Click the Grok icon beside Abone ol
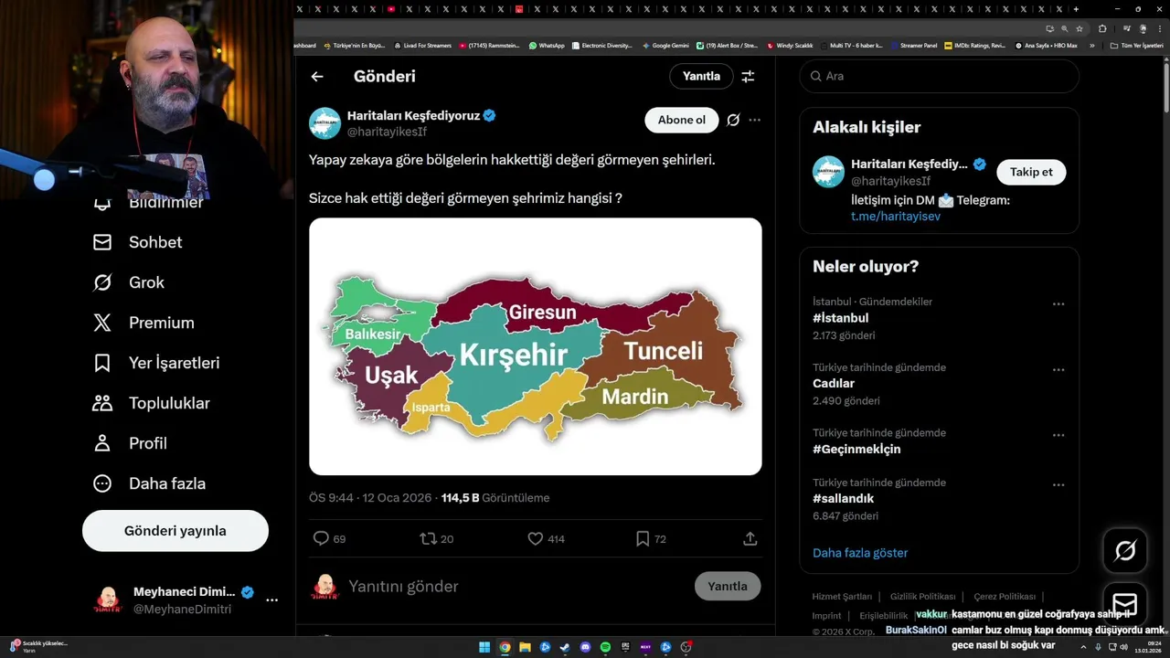Image resolution: width=1170 pixels, height=658 pixels. point(733,120)
